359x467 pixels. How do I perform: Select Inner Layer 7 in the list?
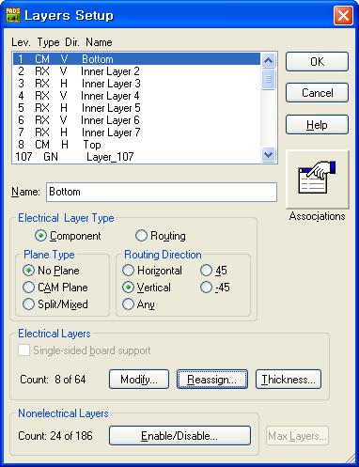[136, 132]
